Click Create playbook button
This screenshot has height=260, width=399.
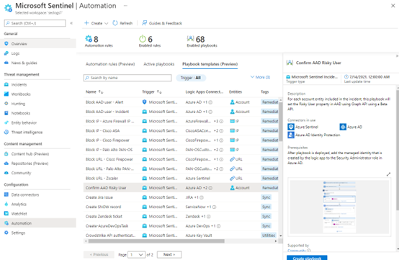pyautogui.click(x=307, y=258)
